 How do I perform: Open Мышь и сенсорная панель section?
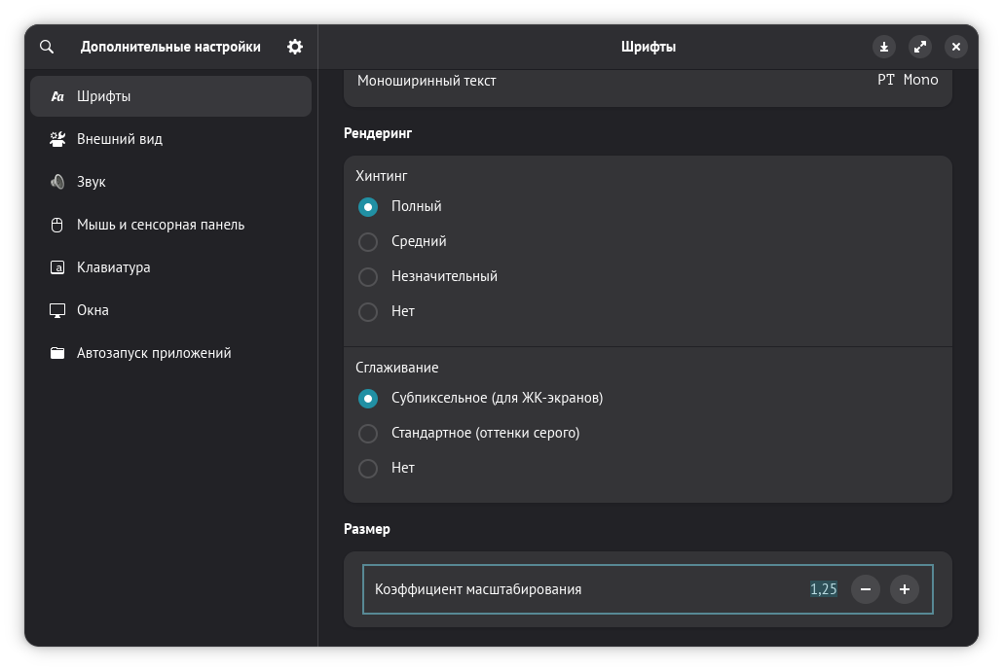pos(161,225)
